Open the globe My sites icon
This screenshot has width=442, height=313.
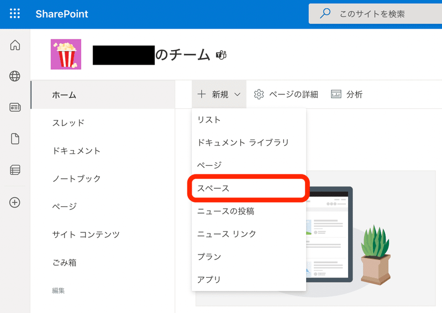[x=15, y=76]
